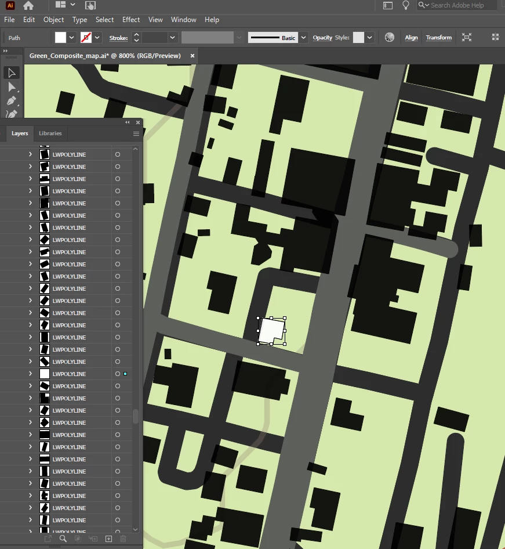Screen dimensions: 505x549
Task: Click the Home icon in the top bar
Action: pyautogui.click(x=28, y=5)
